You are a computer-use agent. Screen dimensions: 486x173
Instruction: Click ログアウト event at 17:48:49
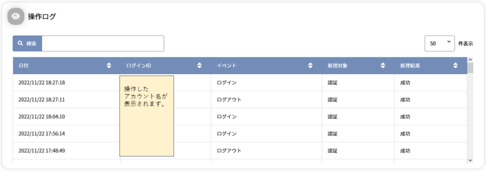(229, 151)
